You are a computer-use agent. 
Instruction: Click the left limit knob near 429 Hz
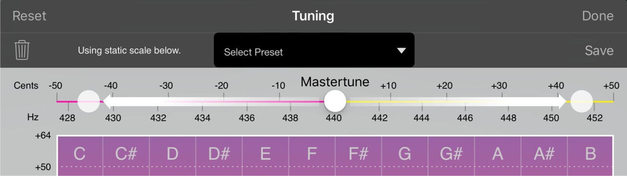point(88,101)
